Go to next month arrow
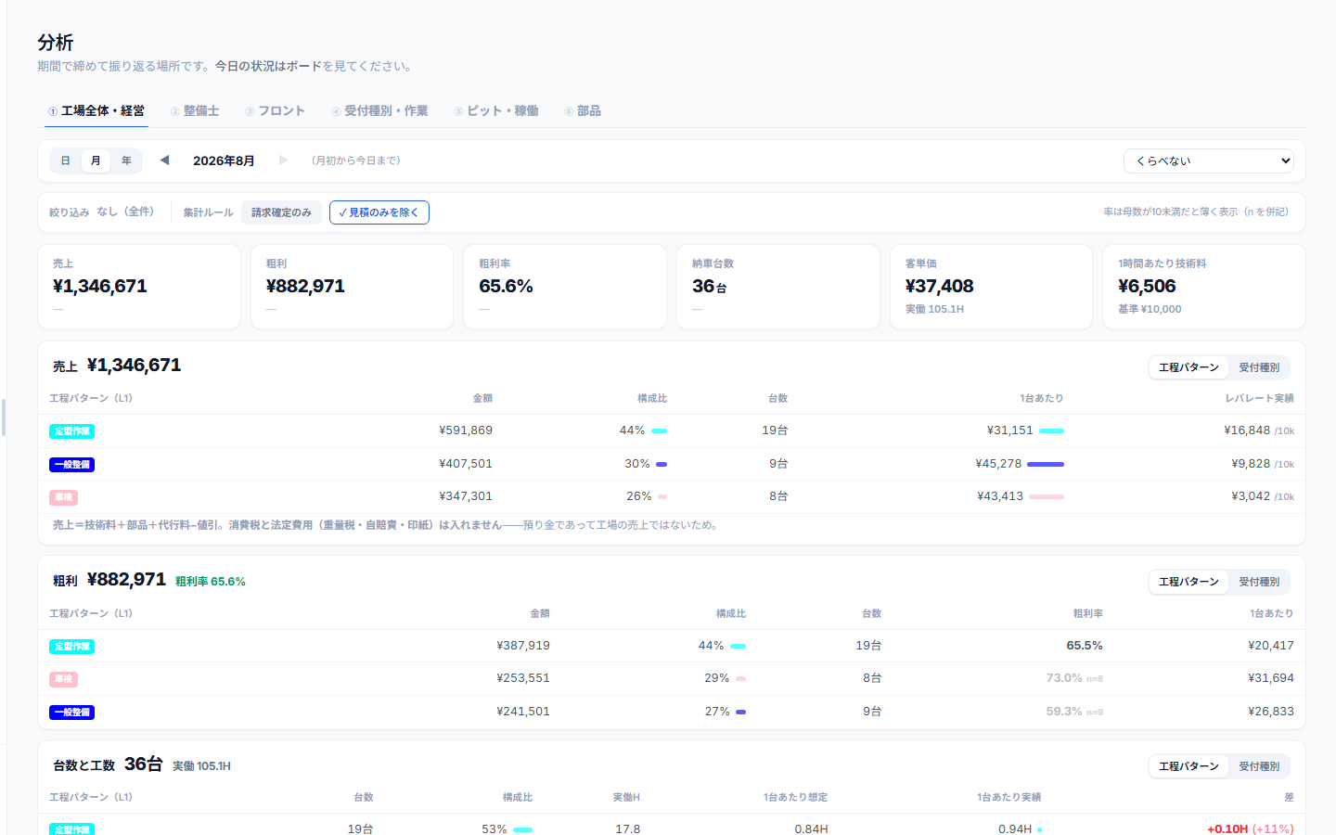 tap(283, 161)
